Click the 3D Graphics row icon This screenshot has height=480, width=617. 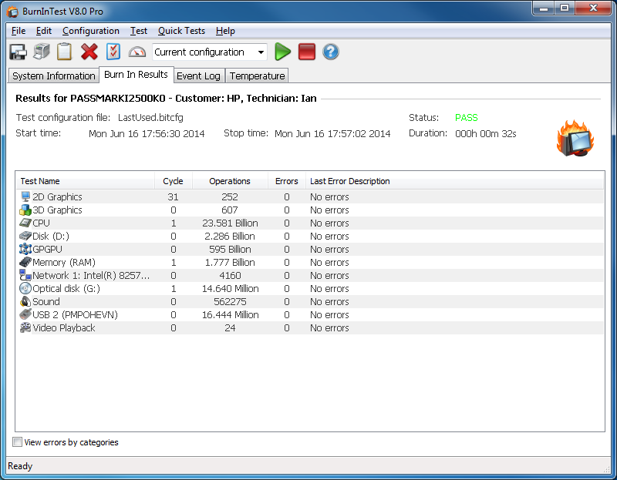coord(25,210)
